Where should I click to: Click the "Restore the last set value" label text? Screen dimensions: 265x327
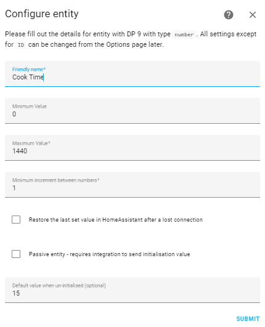click(116, 220)
